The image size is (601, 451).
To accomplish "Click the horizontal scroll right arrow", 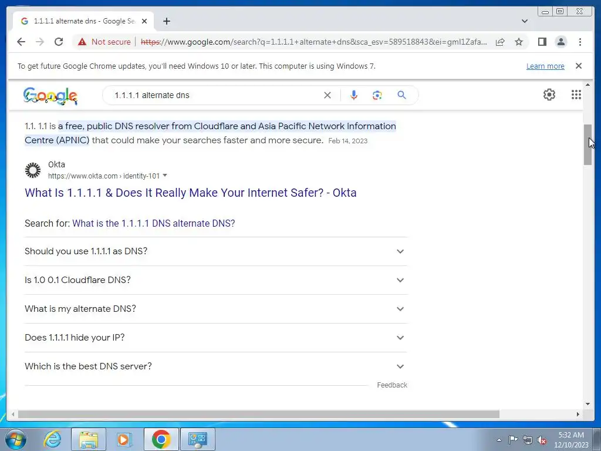I will (578, 414).
